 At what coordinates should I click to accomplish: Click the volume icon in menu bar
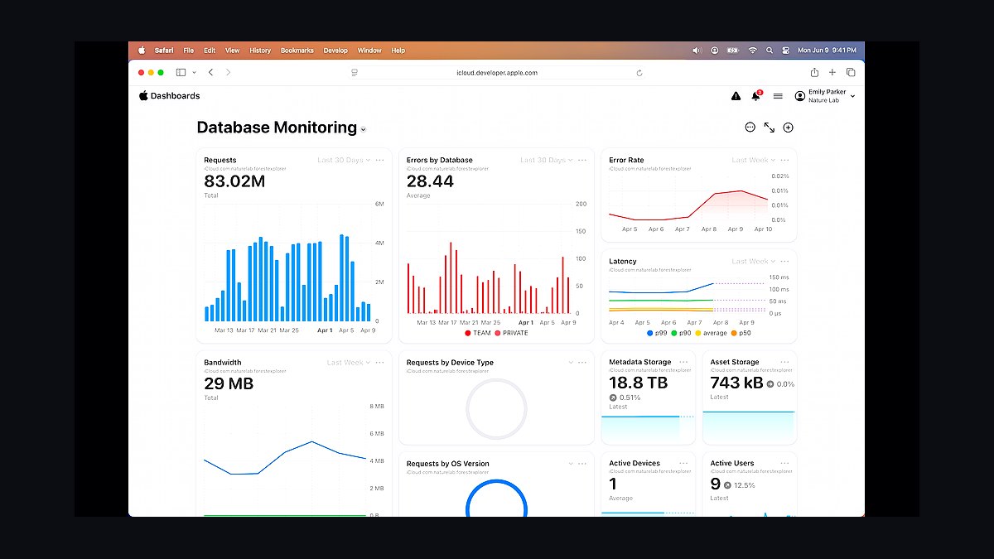[697, 51]
